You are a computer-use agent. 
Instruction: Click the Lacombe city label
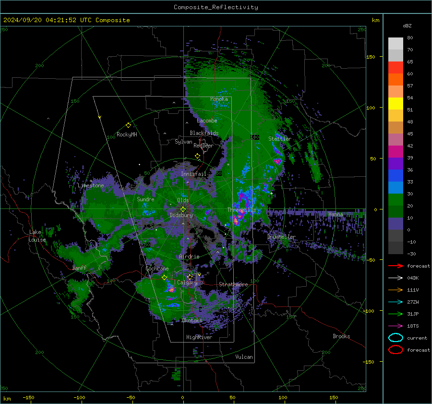(207, 121)
